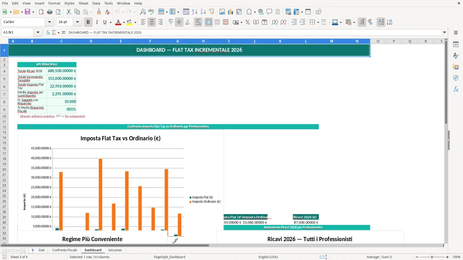Open special character dropdown arrow
The image size is (463, 260).
[x=255, y=12]
